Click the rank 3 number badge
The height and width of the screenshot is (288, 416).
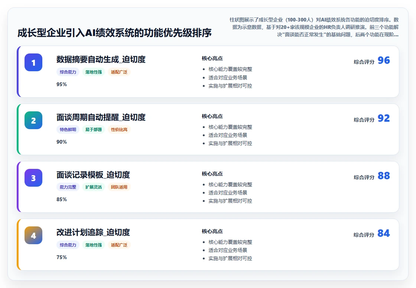[33, 178]
